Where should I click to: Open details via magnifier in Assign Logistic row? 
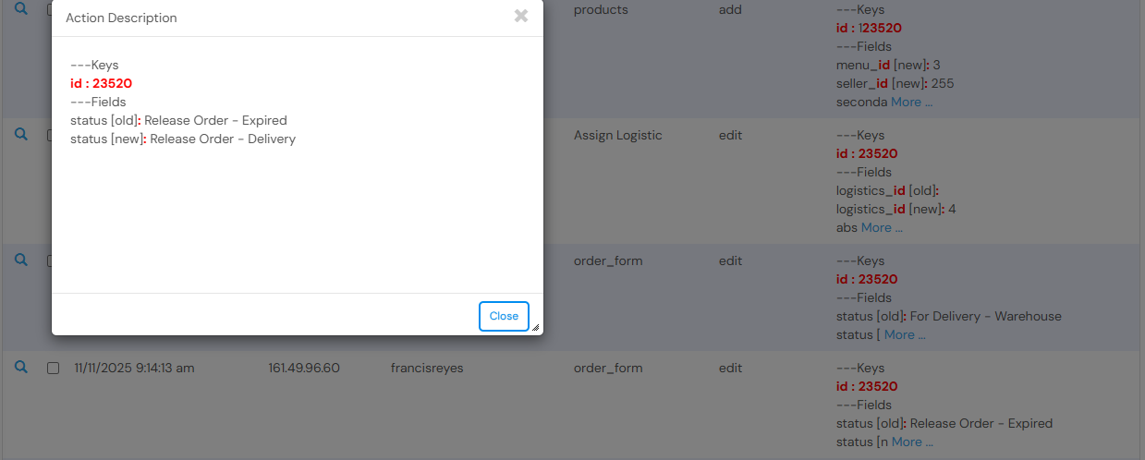[x=21, y=134]
